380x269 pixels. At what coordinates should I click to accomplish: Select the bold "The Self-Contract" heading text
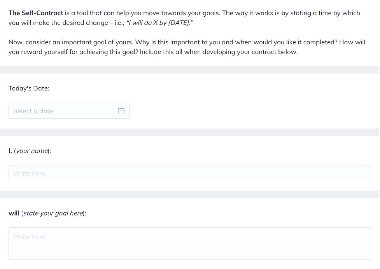tap(36, 13)
